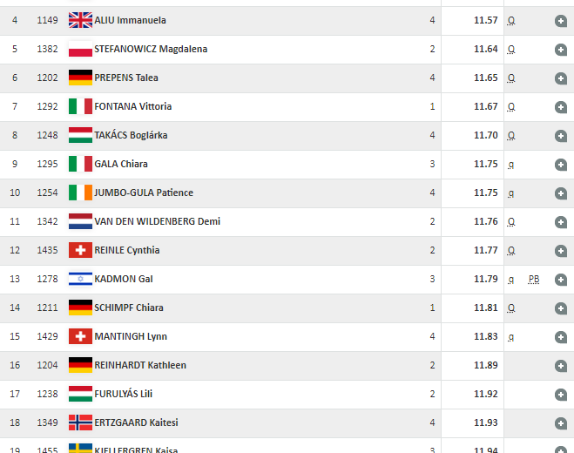Expand REINHARDT Kathleen's row details
This screenshot has height=453, width=574.
click(x=560, y=365)
